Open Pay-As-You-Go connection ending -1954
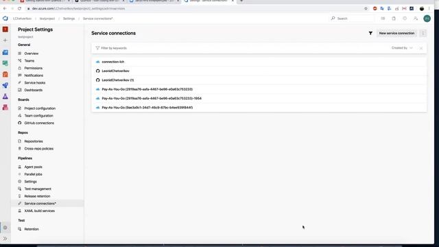The height and width of the screenshot is (247, 439). [259, 98]
